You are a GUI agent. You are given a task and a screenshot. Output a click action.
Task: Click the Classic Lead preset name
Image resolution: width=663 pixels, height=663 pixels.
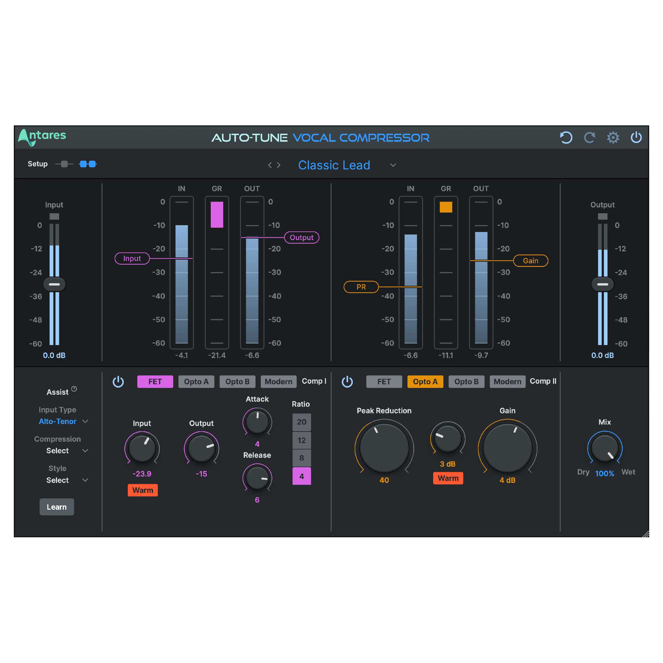(x=334, y=165)
